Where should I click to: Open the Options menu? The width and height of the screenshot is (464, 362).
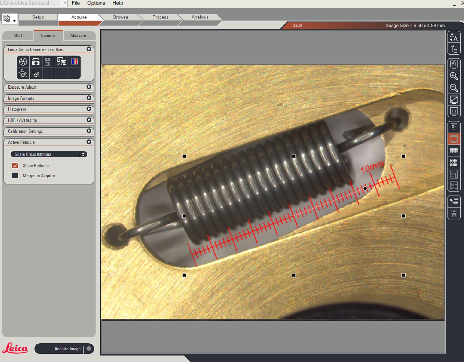point(96,3)
